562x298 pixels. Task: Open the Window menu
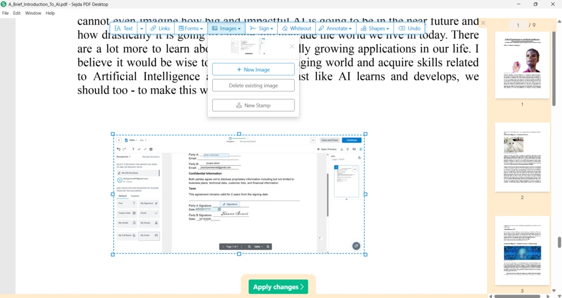pos(33,13)
